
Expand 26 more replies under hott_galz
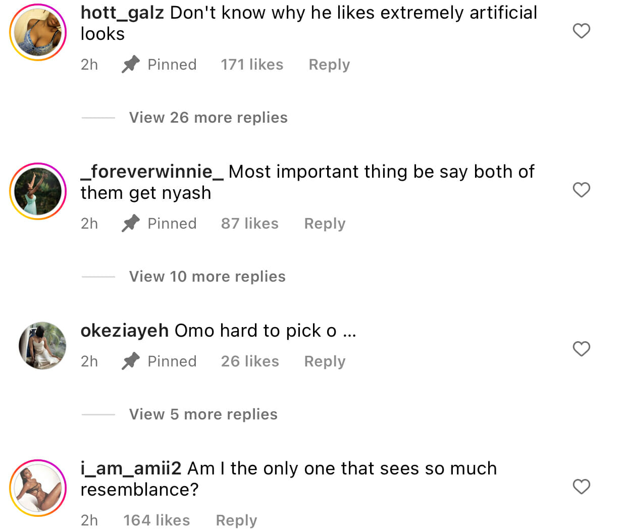(x=208, y=118)
